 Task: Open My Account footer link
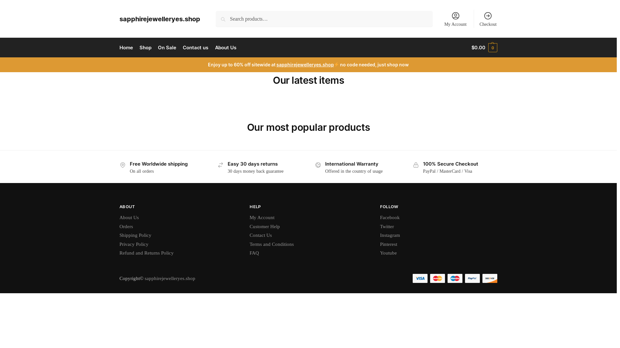point(262,217)
